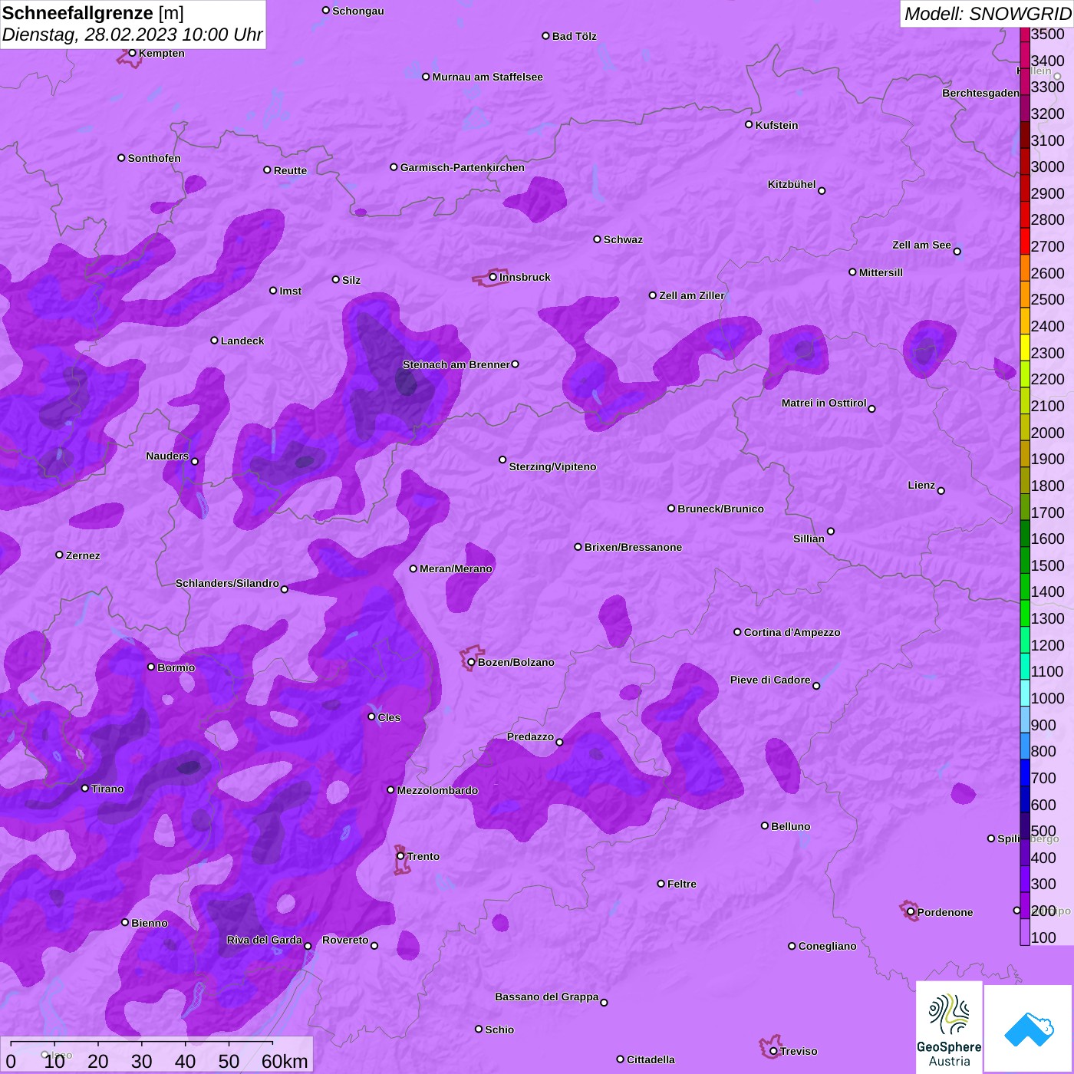
Task: Click the blue cloud-house logo icon
Action: coord(1029,1030)
